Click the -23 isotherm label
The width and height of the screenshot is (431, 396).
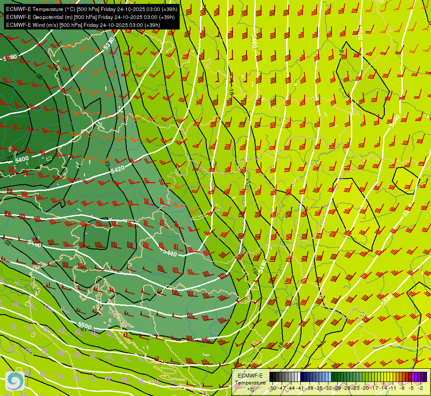coord(107,164)
